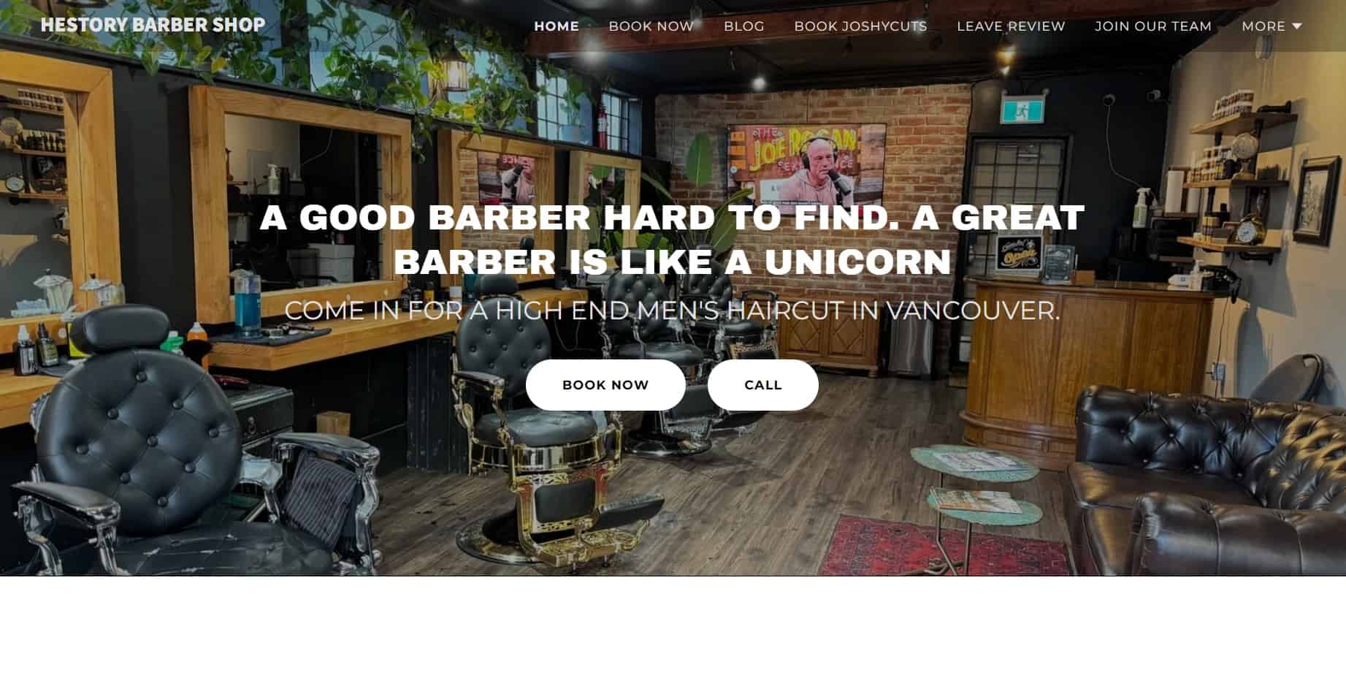Go to the HOME nav item
The width and height of the screenshot is (1346, 678).
557,26
